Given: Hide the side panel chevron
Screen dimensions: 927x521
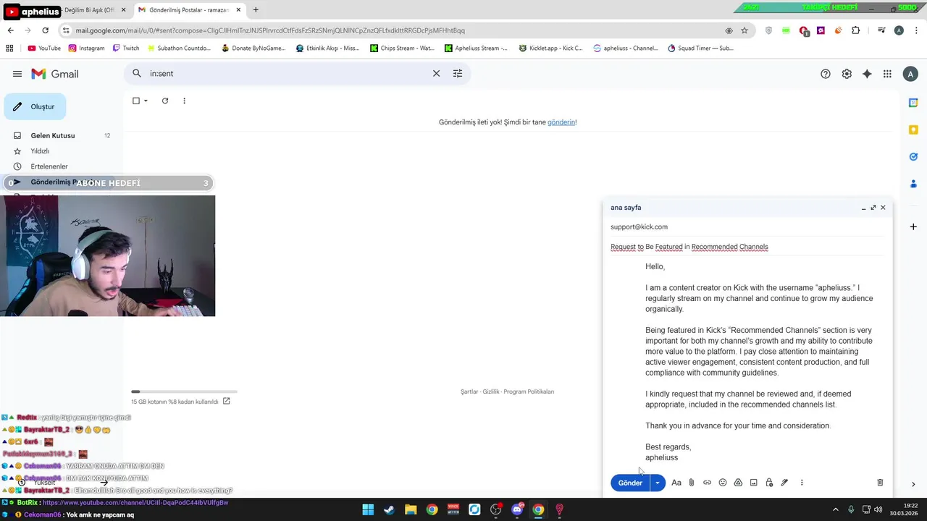Looking at the screenshot, I should 913,484.
